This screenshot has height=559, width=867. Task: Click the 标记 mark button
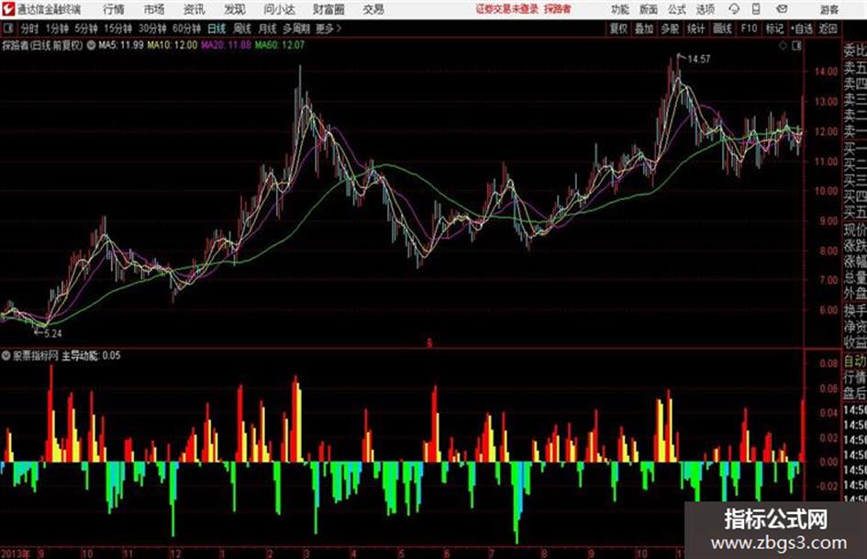[774, 28]
